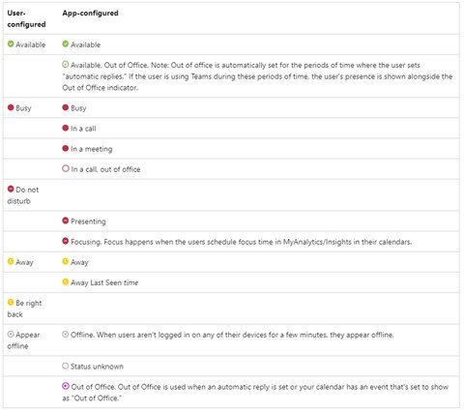Viewport: 465px width, 413px height.
Task: Click the purple Out of Office icon
Action: (x=66, y=386)
